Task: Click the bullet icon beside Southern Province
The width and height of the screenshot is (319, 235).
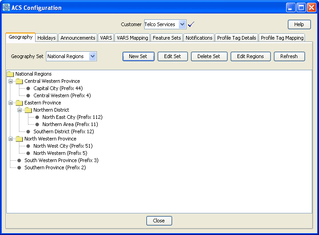Action: pyautogui.click(x=19, y=168)
